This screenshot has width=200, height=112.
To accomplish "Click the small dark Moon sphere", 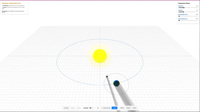I will [x=107, y=77].
